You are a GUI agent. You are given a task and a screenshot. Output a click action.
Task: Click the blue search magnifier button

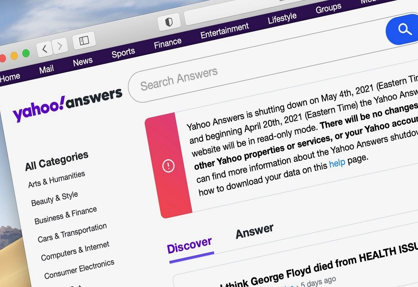pos(404,29)
